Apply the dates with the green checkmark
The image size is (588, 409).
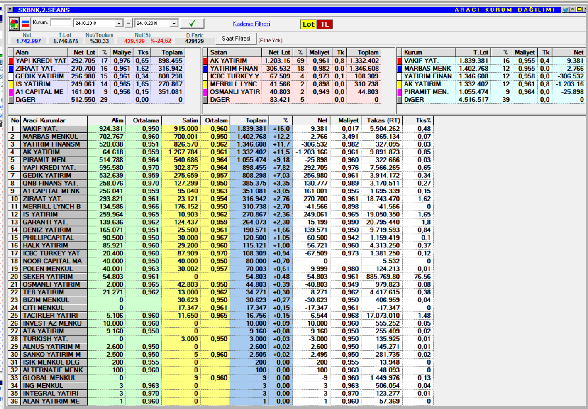(192, 23)
